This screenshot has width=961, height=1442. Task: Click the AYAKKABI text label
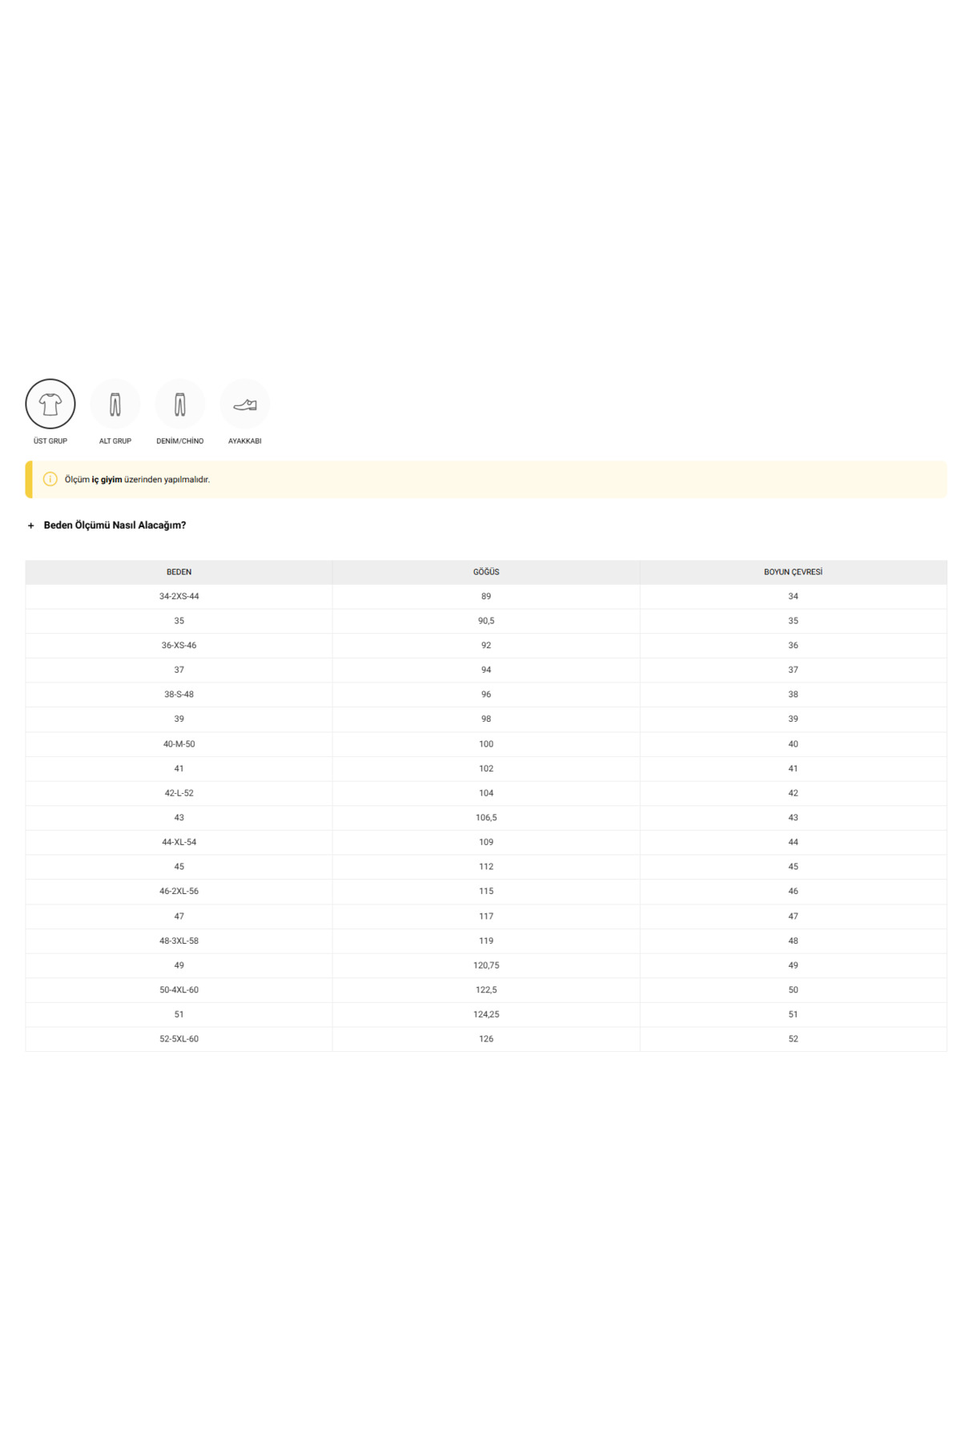click(244, 441)
